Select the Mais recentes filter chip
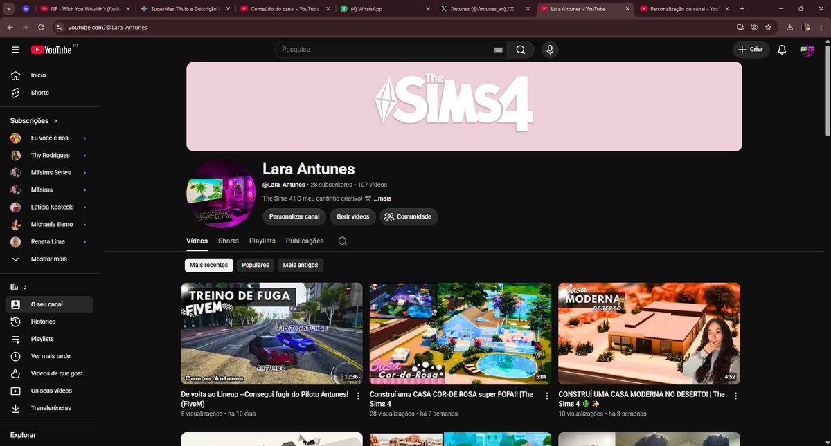The height and width of the screenshot is (446, 831). (x=209, y=266)
